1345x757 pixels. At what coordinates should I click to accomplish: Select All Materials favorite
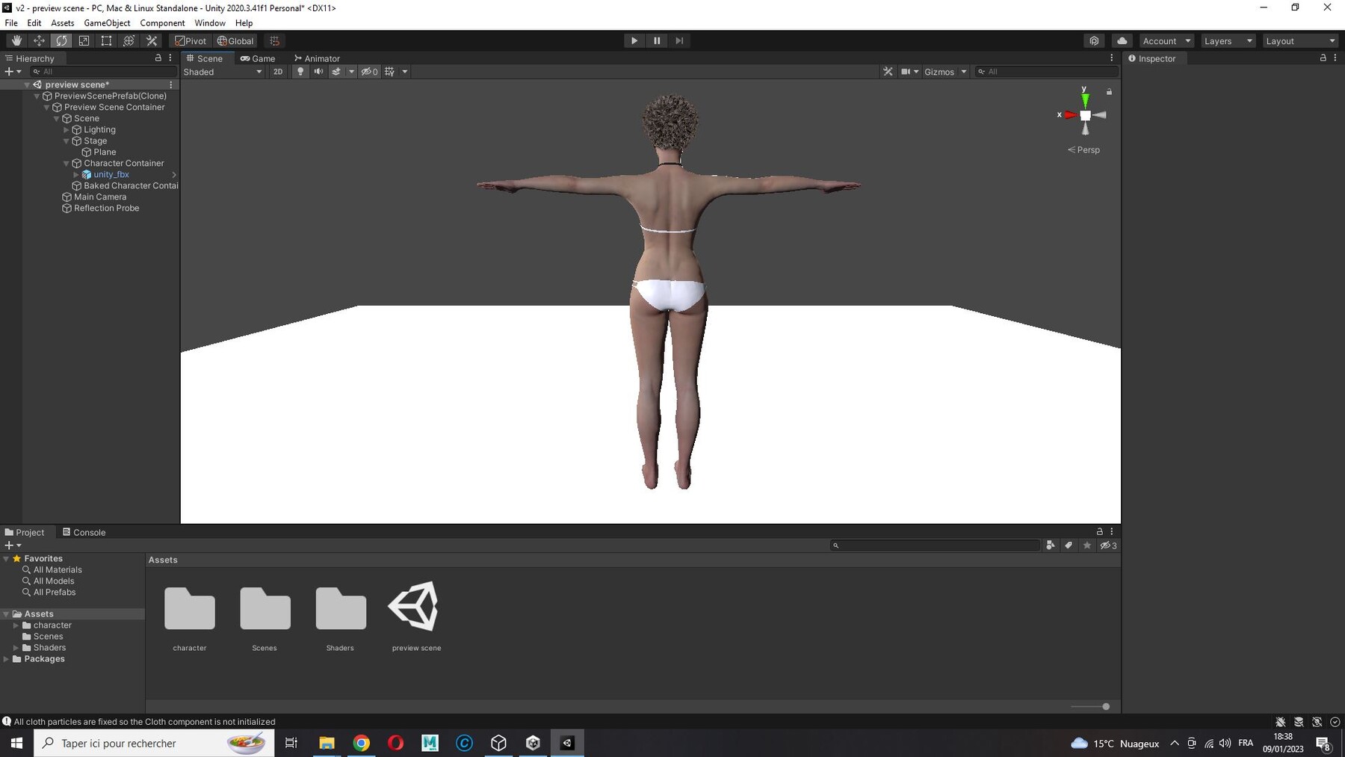coord(58,570)
